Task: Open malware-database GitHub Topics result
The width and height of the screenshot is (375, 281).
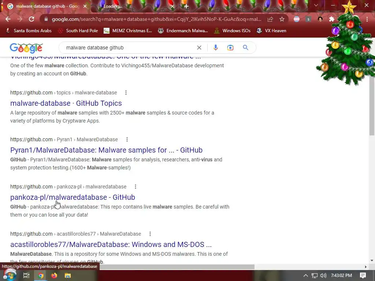Action: click(66, 103)
